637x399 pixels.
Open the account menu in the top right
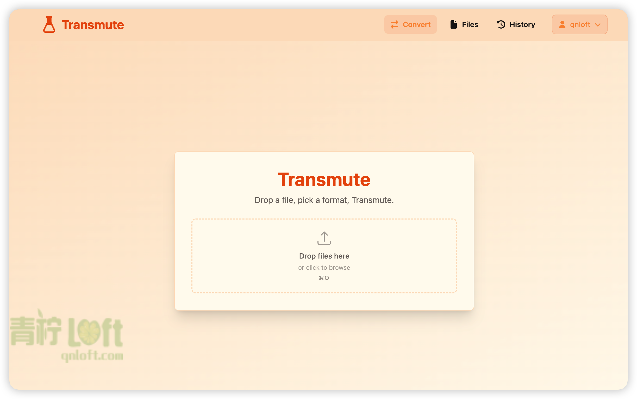click(579, 24)
